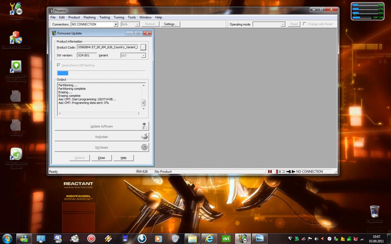Open the Flashing menu

(90, 17)
